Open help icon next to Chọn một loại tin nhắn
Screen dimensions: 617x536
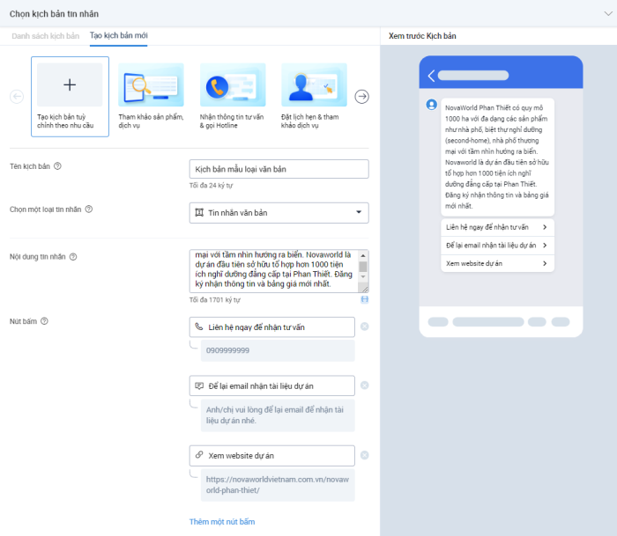(x=89, y=209)
